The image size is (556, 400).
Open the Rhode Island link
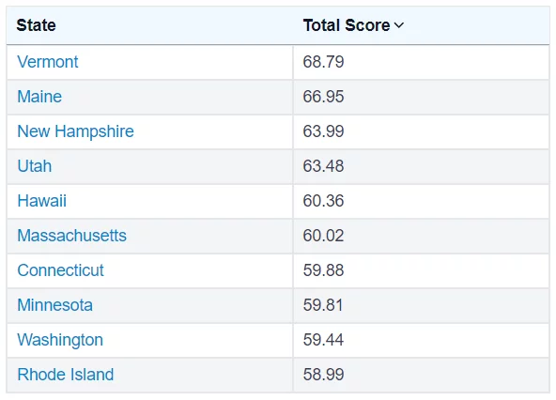click(65, 375)
